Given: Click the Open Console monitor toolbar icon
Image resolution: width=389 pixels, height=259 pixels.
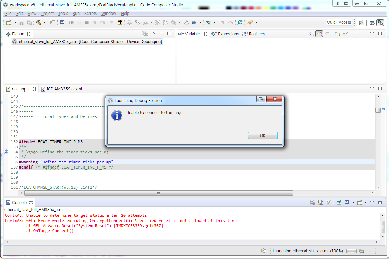Looking at the screenshot, I should tap(62, 22).
